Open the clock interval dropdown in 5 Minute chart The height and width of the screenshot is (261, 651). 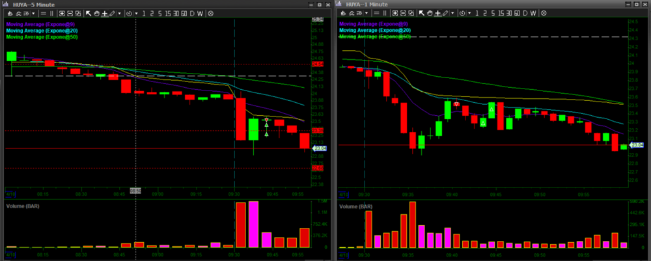[136, 14]
